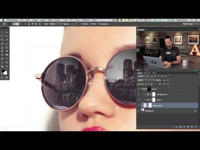Open the Window menu
Screen dimensions: 200x150
pyautogui.click(x=85, y=20)
